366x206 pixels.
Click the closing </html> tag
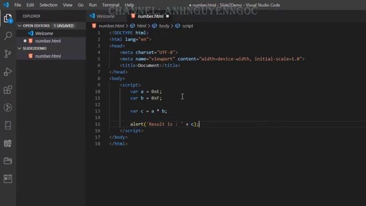coord(118,144)
